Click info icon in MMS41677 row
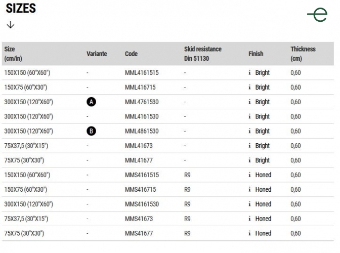 pos(249,233)
